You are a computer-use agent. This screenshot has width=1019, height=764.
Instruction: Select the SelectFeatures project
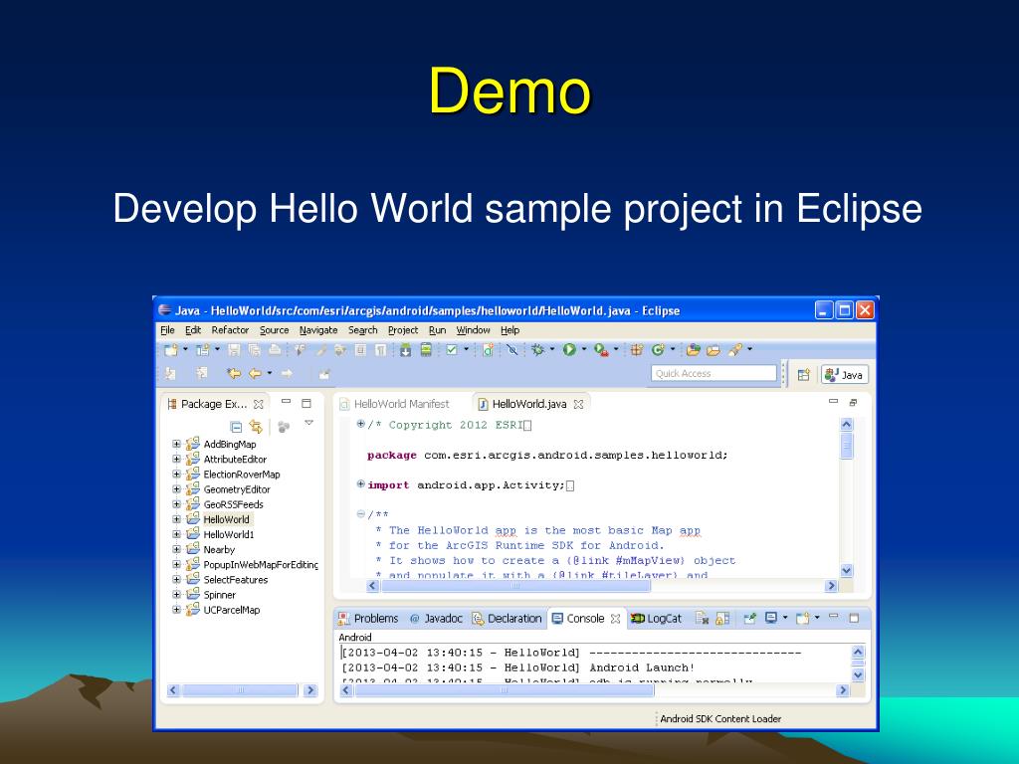235,580
